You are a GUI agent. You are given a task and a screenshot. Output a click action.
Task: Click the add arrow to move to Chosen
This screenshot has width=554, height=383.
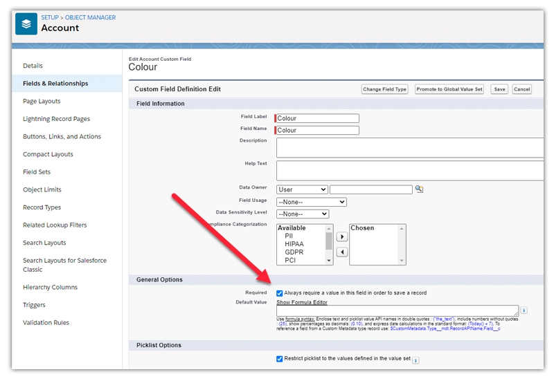pos(341,236)
